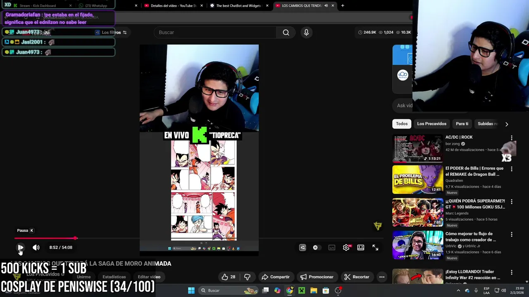The height and width of the screenshot is (297, 529).
Task: Open more actions menu beside Recortar
Action: (x=382, y=277)
